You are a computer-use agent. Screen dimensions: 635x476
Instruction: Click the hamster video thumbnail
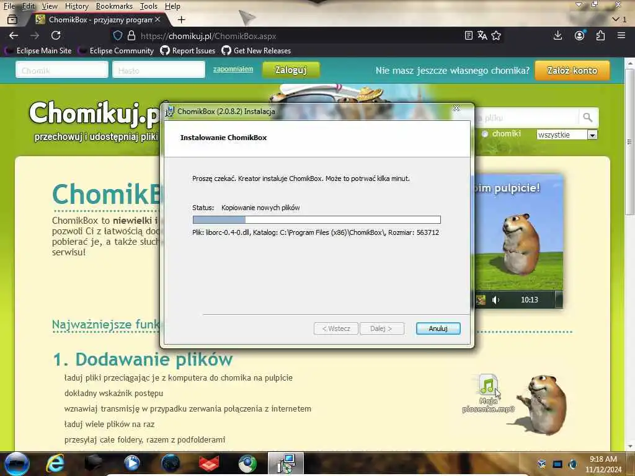click(518, 241)
